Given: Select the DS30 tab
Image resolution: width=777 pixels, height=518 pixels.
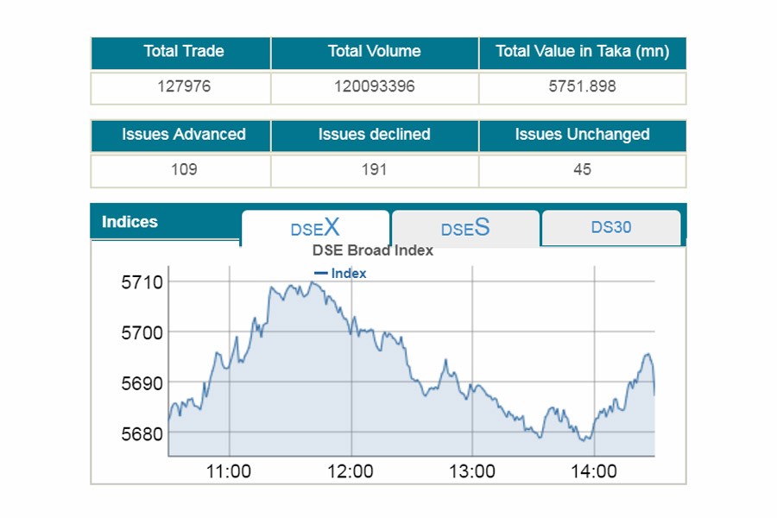Looking at the screenshot, I should (x=611, y=228).
